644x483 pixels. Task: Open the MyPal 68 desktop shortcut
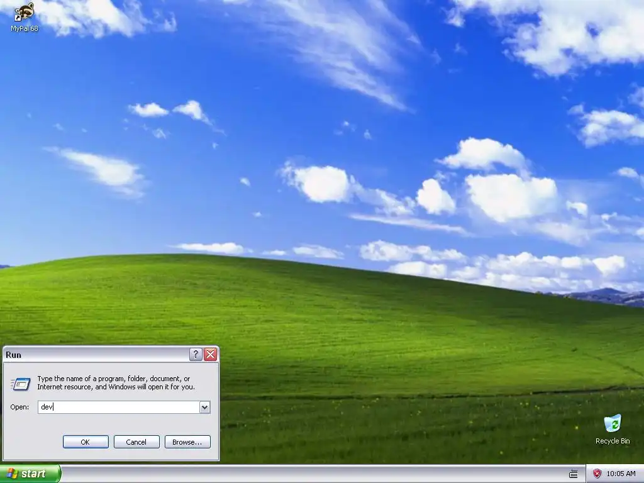(25, 17)
